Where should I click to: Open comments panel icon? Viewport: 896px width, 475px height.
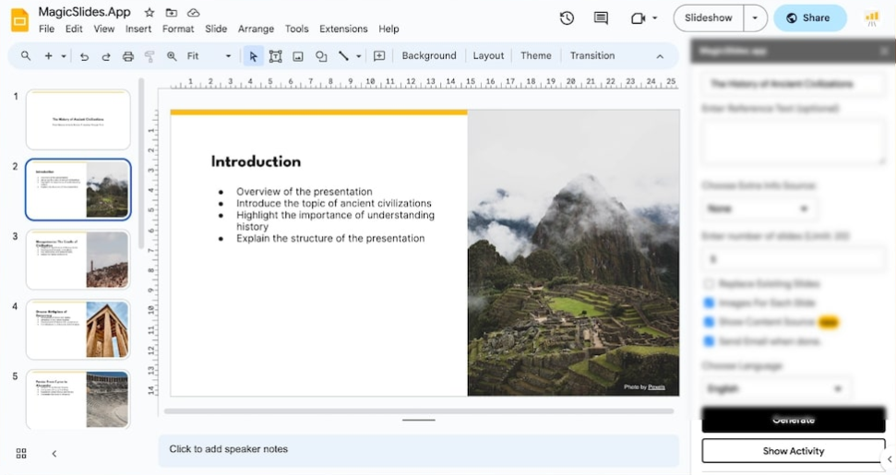click(x=601, y=18)
